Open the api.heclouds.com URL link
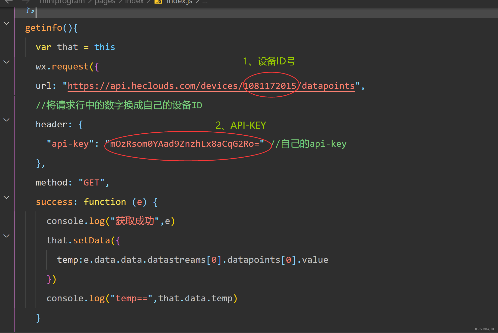 [x=152, y=86]
